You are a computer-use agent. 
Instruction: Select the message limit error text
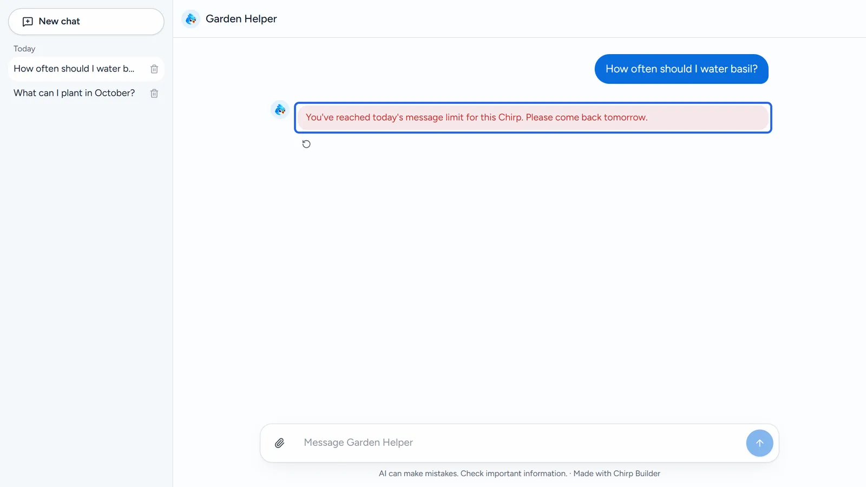pos(476,117)
